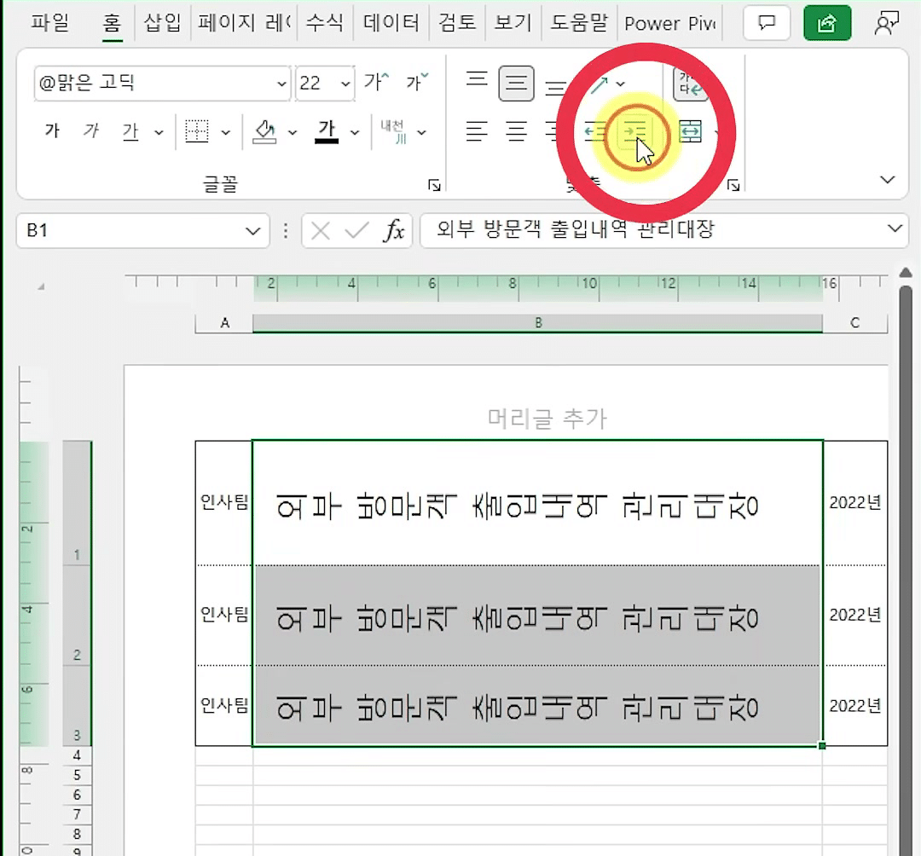
Task: Open the Power Pivot tab
Action: (669, 24)
